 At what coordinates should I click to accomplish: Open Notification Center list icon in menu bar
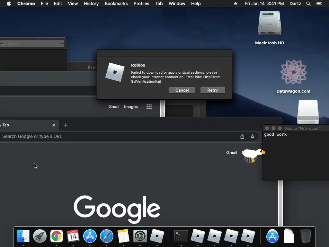318,4
